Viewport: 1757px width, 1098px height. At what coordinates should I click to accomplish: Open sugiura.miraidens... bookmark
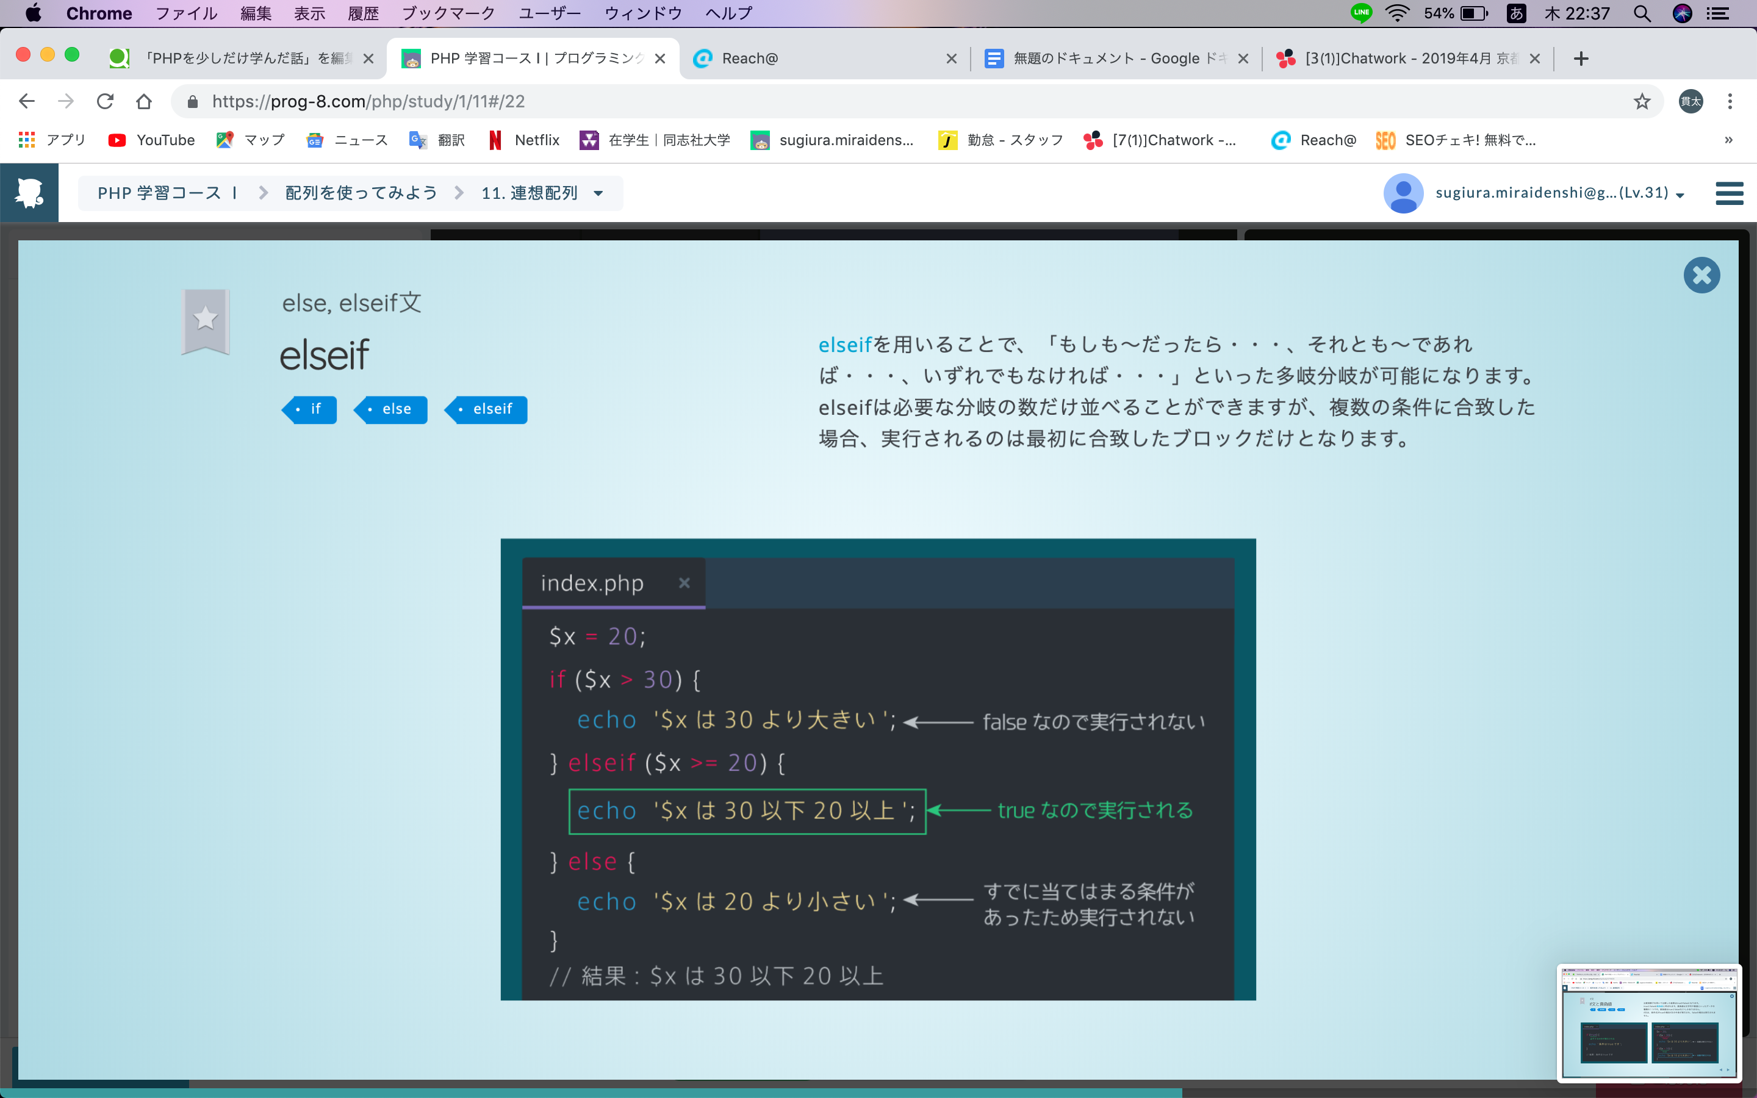(832, 140)
